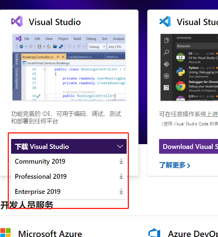Click download arrow icon for Community 2019
Image resolution: width=218 pixels, height=237 pixels.
click(121, 161)
